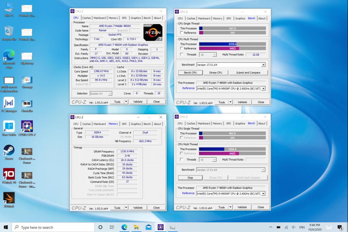
Task: Open About tab in the DDR4 memory window
Action: [x=157, y=124]
